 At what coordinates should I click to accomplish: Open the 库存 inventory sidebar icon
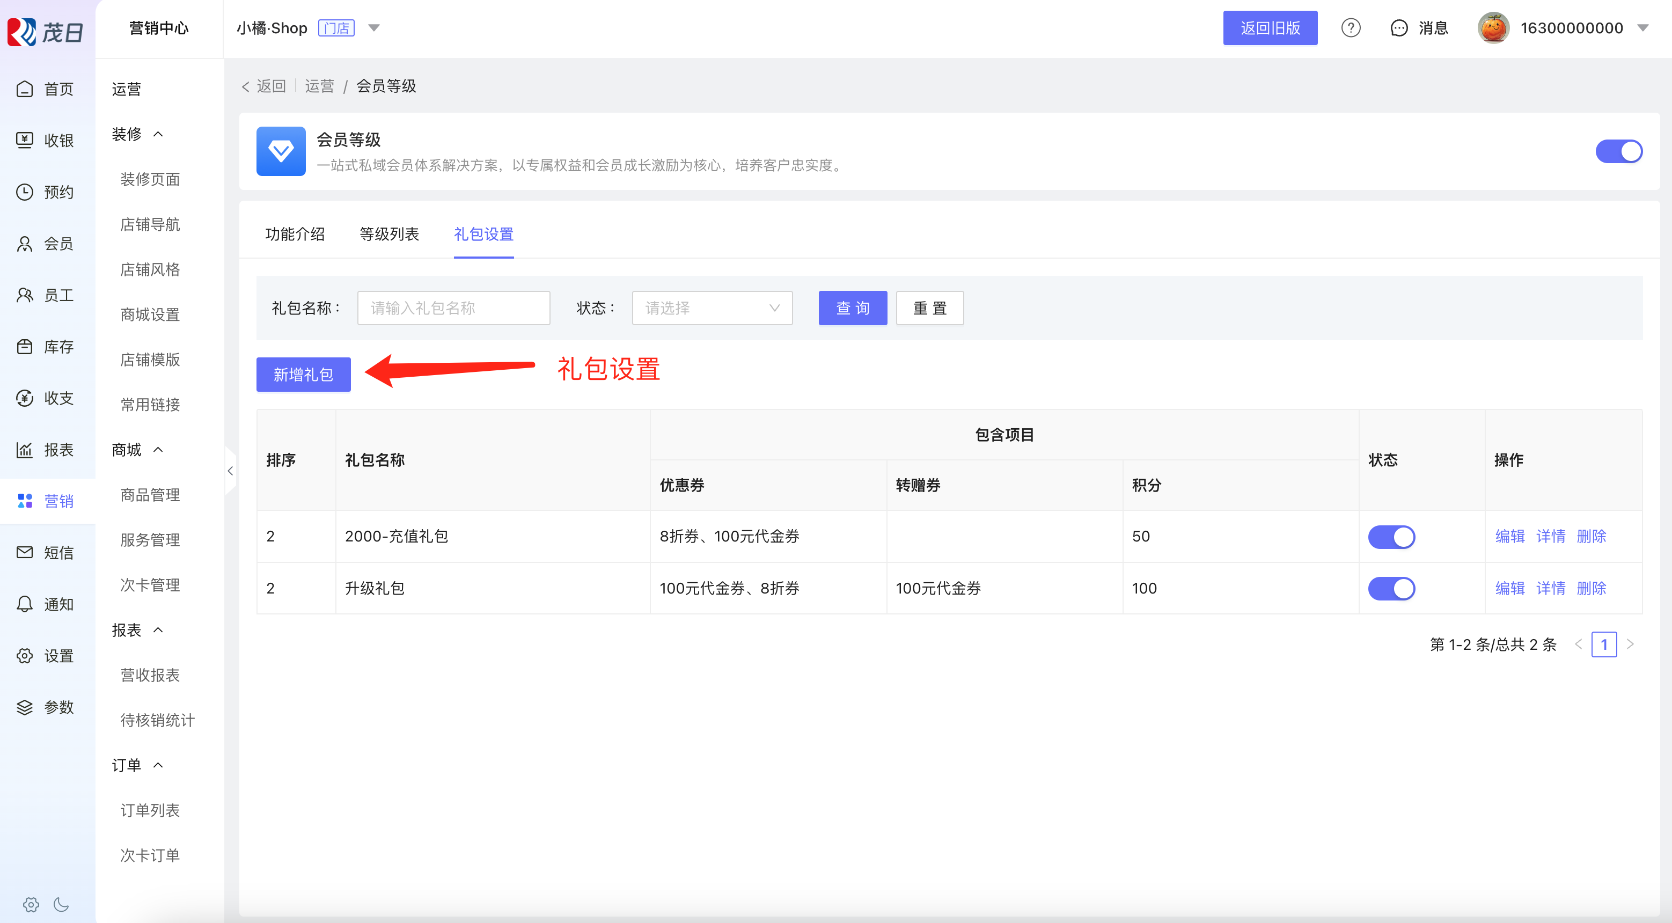tap(25, 347)
